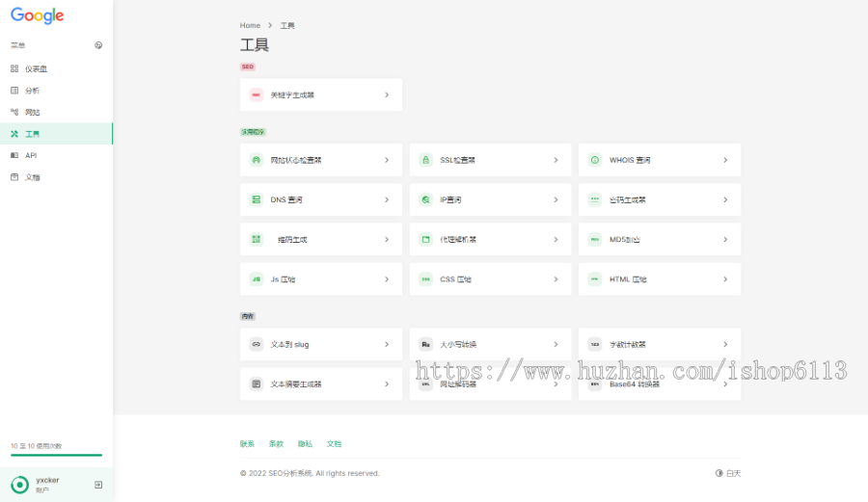Screen dimensions: 868x502
Task: Open 文档 in the sidebar menu
Action: pos(57,177)
